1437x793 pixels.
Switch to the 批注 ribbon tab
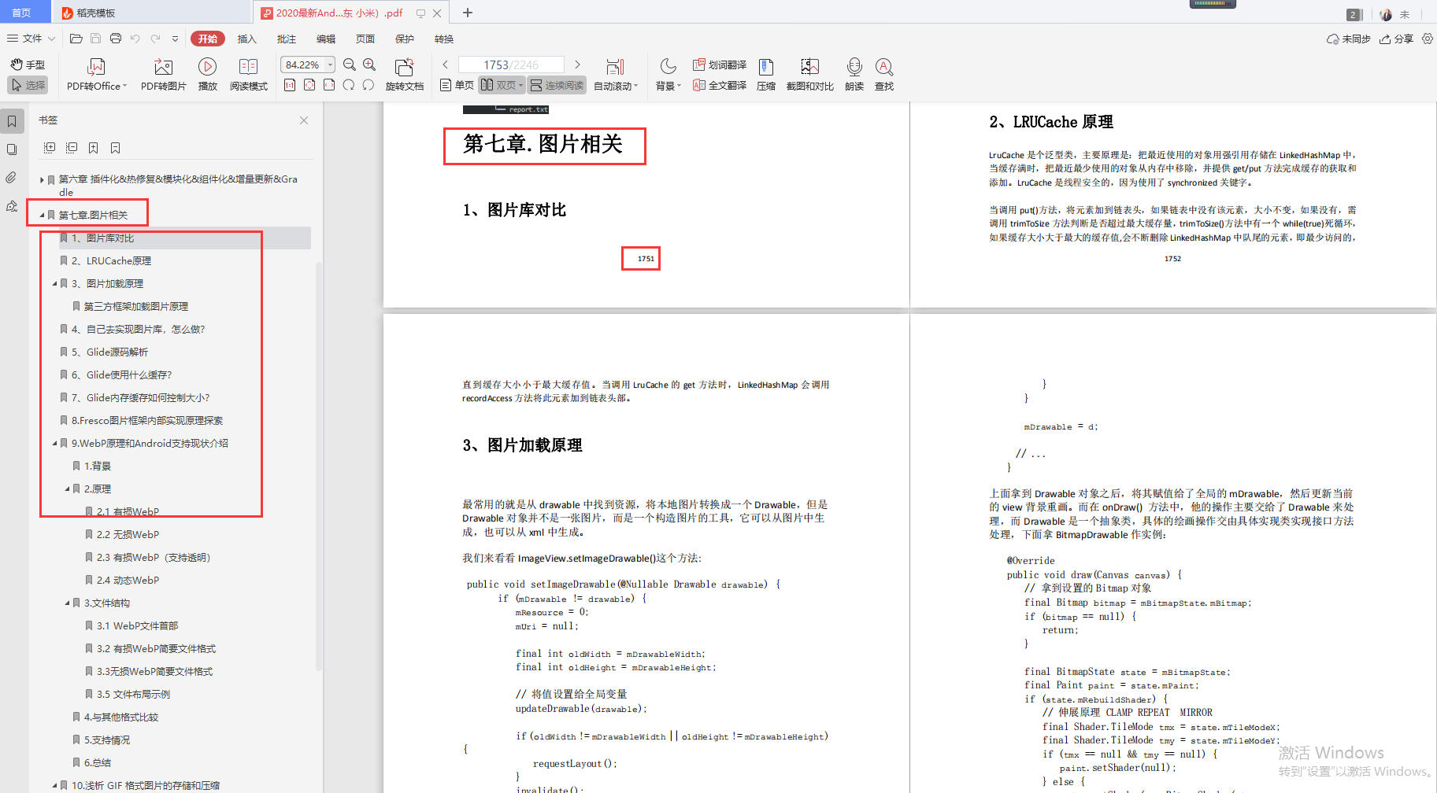(287, 39)
